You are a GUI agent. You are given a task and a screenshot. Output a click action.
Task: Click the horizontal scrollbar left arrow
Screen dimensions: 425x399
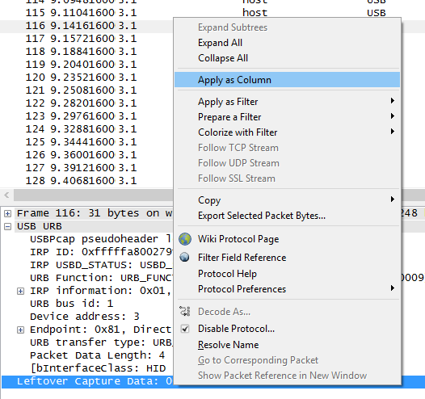6,195
